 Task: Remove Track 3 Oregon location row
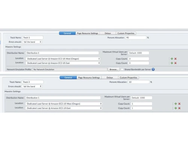[179, 104]
